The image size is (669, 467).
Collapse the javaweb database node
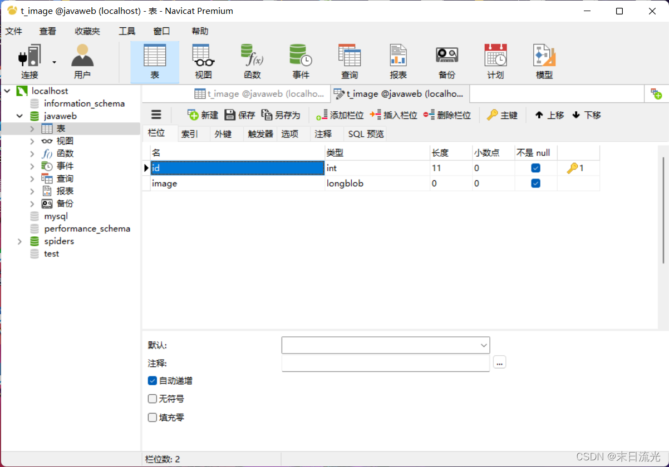19,116
